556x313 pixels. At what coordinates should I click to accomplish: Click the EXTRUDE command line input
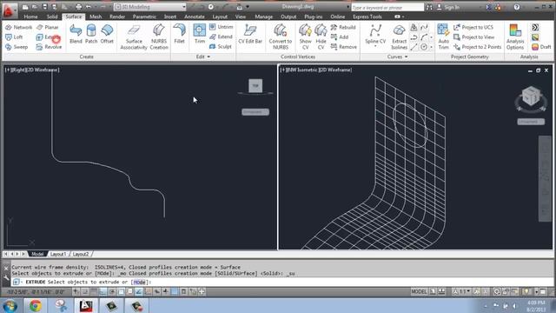[281, 282]
